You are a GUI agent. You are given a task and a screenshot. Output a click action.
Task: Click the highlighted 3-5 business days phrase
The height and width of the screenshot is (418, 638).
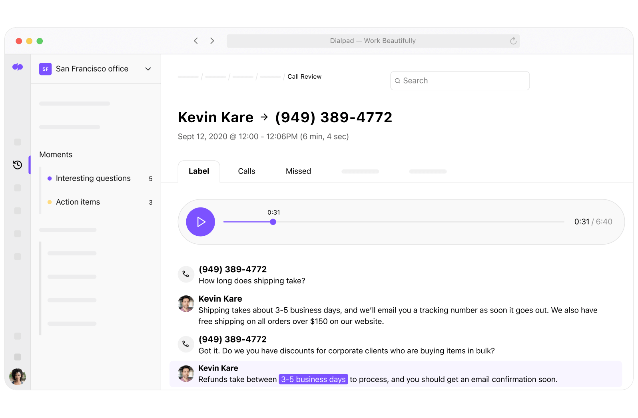[313, 379]
